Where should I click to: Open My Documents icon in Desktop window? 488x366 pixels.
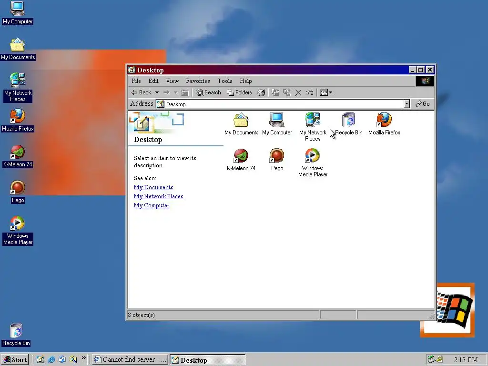point(241,123)
